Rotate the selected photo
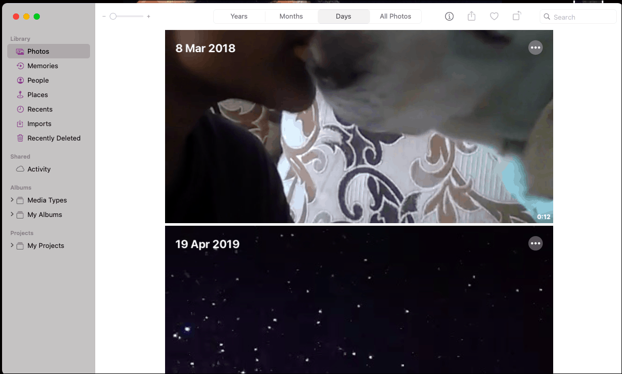Image resolution: width=622 pixels, height=374 pixels. [516, 16]
